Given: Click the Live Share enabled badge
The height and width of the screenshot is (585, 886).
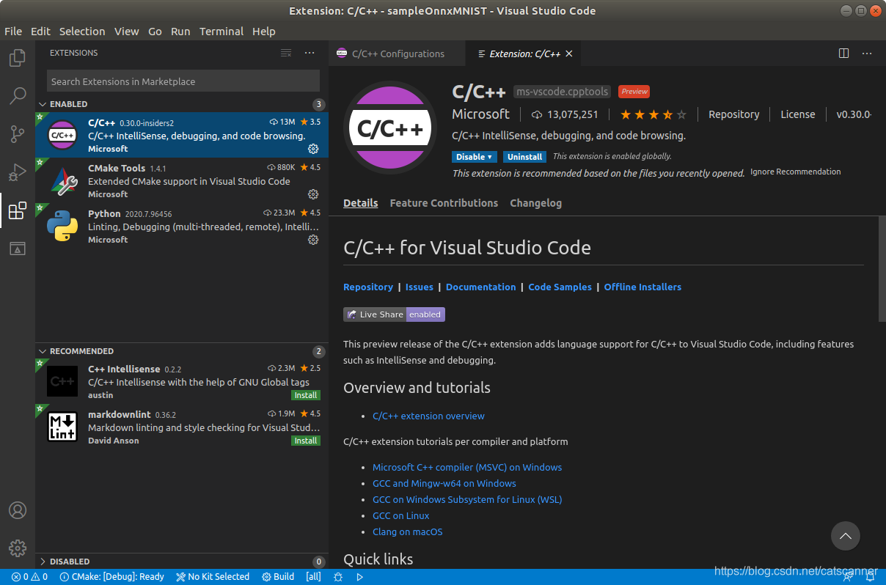Looking at the screenshot, I should point(394,314).
